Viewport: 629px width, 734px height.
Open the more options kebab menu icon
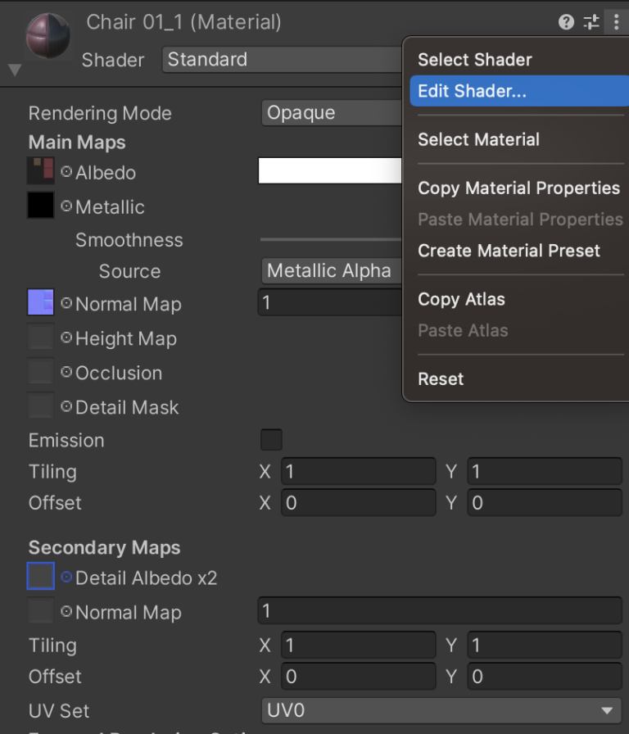tap(616, 22)
